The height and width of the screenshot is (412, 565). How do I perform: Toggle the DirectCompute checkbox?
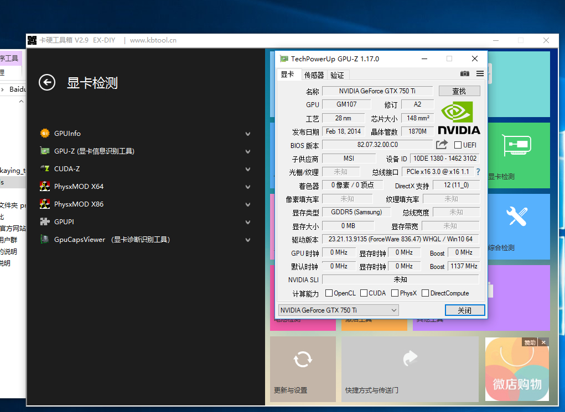click(x=425, y=293)
